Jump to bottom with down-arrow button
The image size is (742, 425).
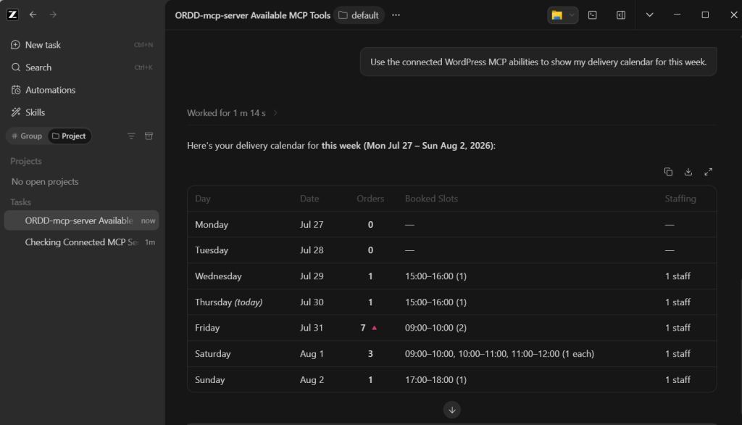click(x=452, y=410)
